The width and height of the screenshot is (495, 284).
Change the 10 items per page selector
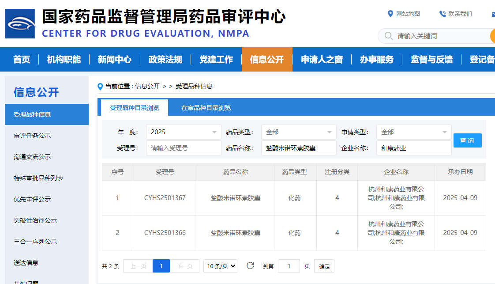220,266
